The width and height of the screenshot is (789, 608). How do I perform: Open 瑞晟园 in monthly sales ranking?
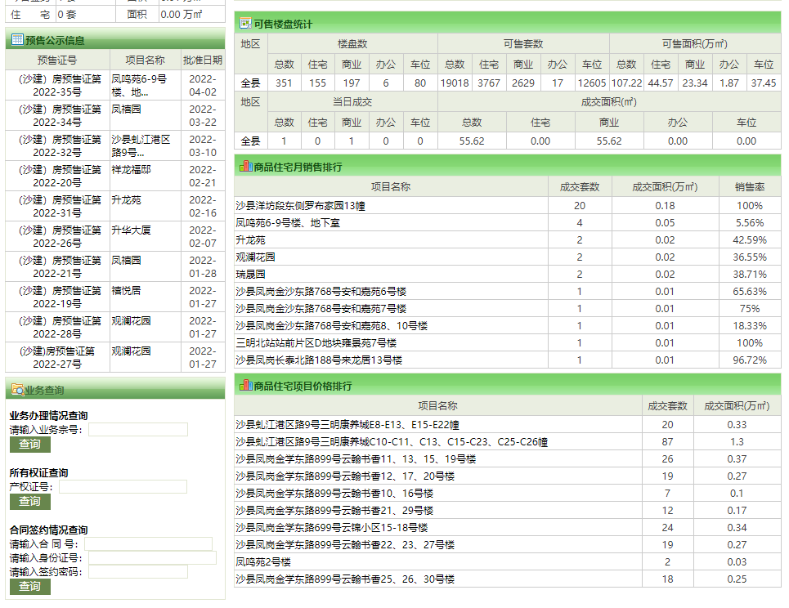coord(250,275)
